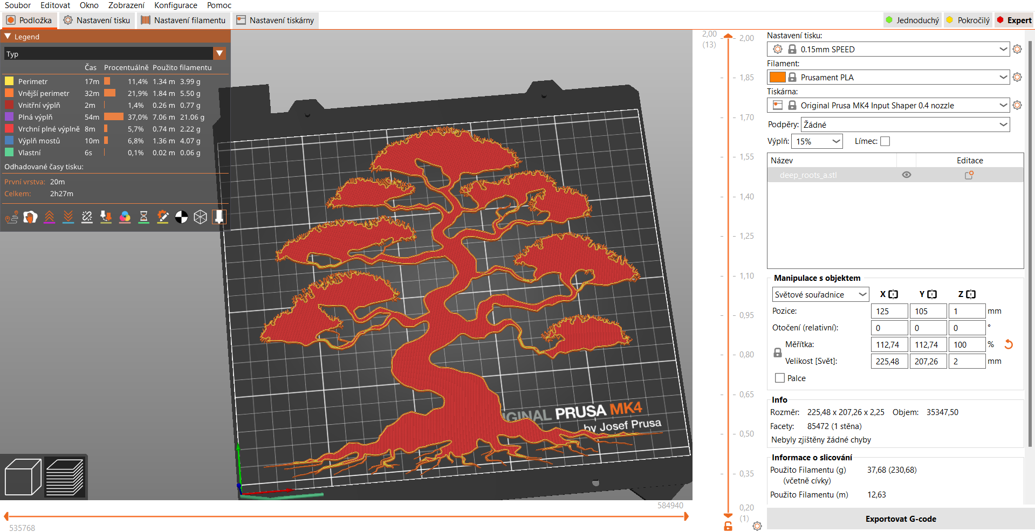This screenshot has height=532, width=1035.
Task: Open printer settings gear next to MK4 profile
Action: coord(1017,105)
